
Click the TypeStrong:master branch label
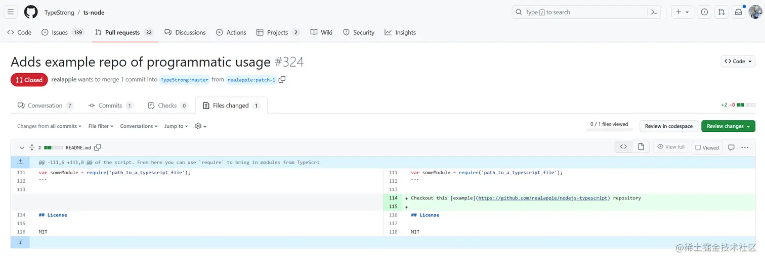tap(185, 80)
